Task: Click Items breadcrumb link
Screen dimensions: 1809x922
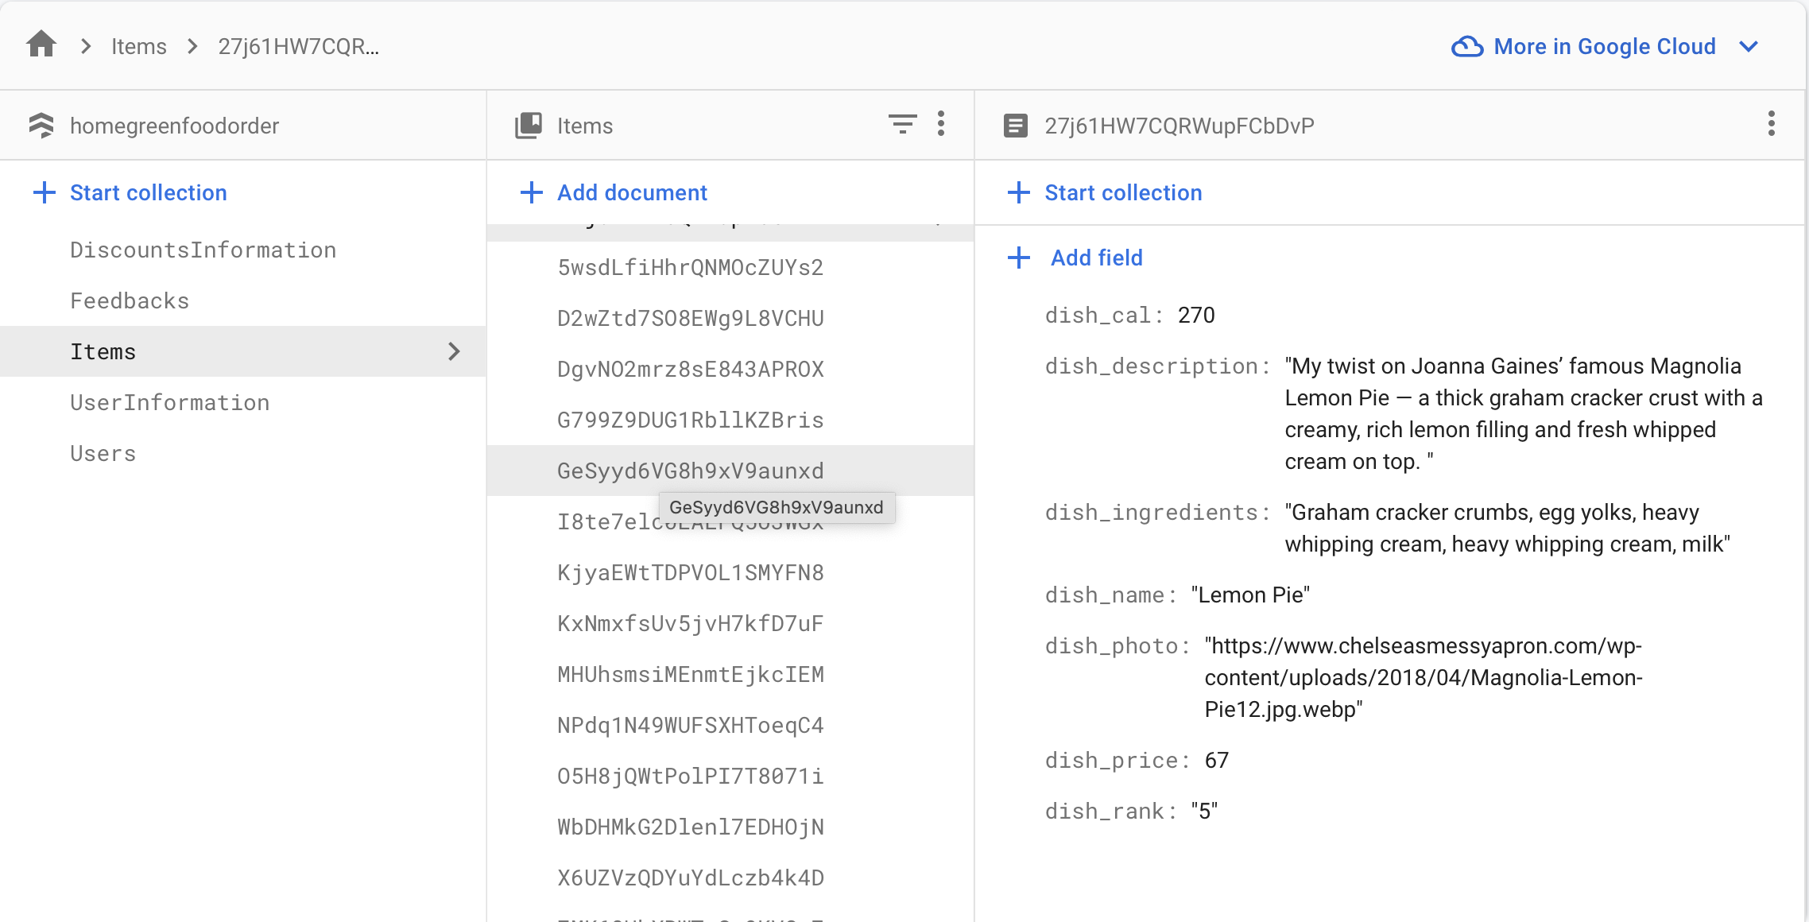Action: pos(138,47)
